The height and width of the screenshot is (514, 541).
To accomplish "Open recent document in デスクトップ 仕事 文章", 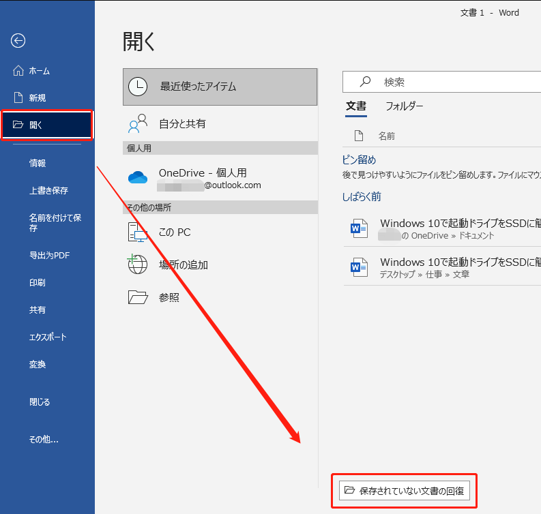I will 442,267.
